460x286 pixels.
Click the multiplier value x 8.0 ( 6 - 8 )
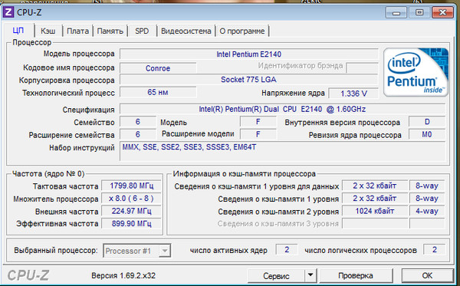coord(131,199)
